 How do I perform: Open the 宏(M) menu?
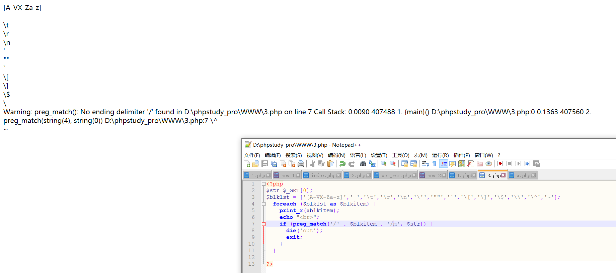coord(420,155)
